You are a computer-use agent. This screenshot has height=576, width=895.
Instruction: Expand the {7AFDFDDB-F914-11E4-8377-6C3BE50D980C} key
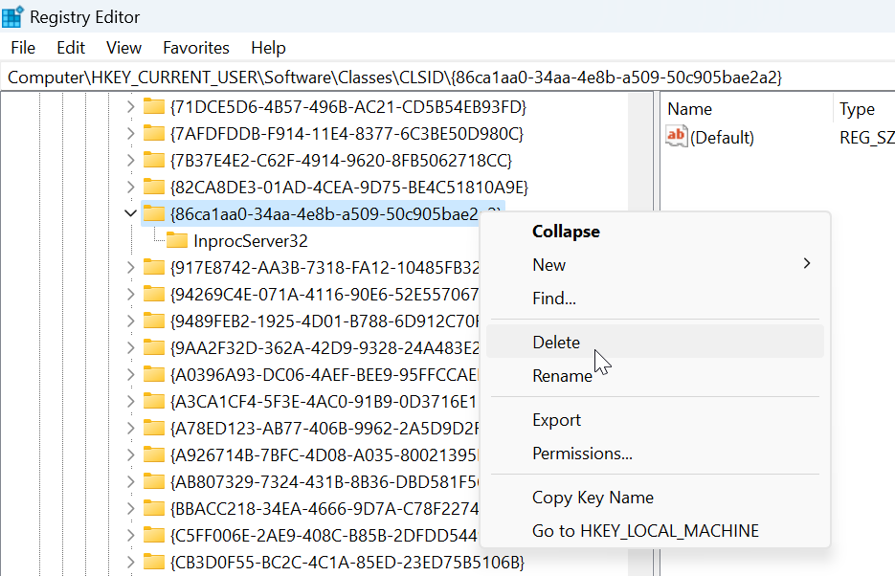pyautogui.click(x=131, y=133)
